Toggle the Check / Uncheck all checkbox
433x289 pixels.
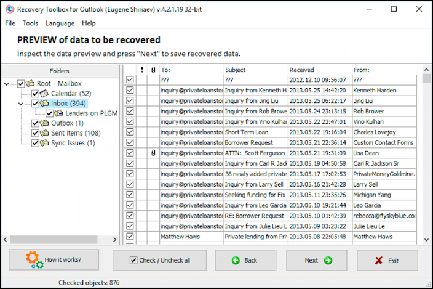coord(133,261)
